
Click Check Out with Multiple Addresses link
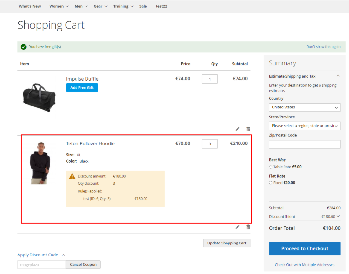304,265
